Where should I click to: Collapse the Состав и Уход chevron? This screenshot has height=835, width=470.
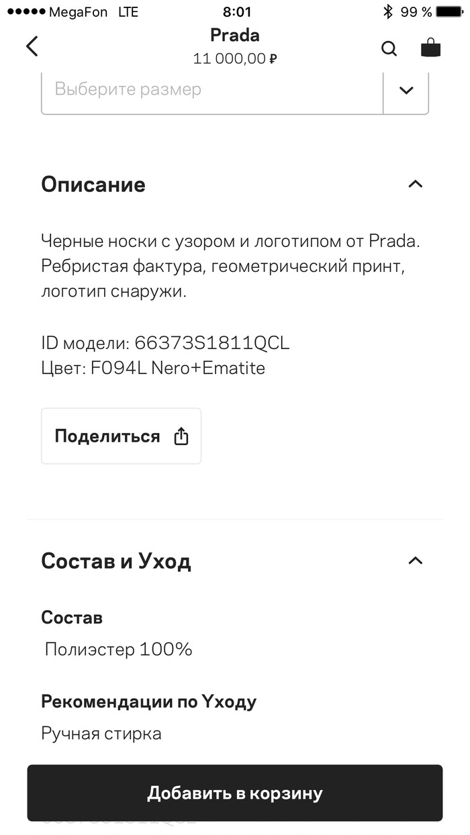click(416, 560)
